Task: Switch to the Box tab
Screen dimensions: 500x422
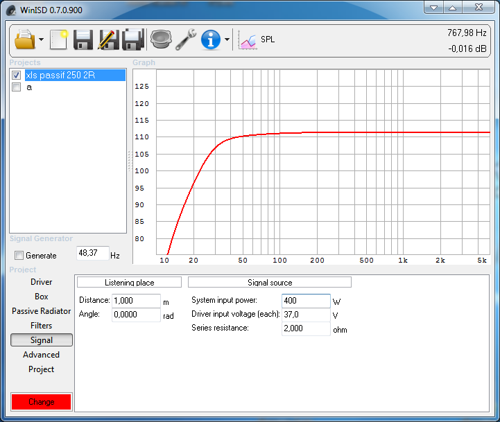Action: [42, 297]
